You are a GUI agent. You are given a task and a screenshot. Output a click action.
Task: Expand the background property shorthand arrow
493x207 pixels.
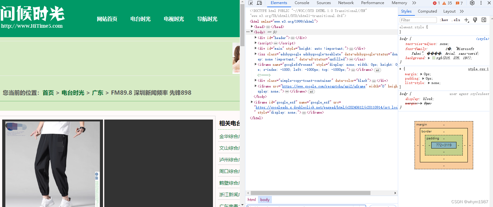429,58
